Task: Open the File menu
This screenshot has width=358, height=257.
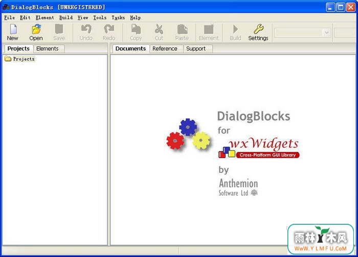Action: 9,17
